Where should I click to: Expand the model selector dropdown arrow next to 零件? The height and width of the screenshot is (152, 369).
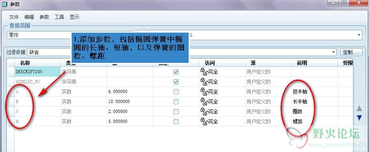tap(359, 35)
